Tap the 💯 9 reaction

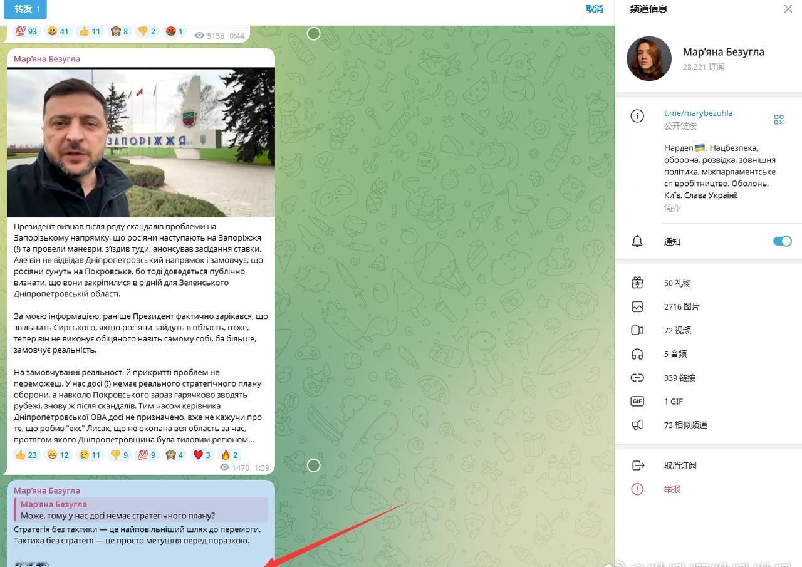147,455
